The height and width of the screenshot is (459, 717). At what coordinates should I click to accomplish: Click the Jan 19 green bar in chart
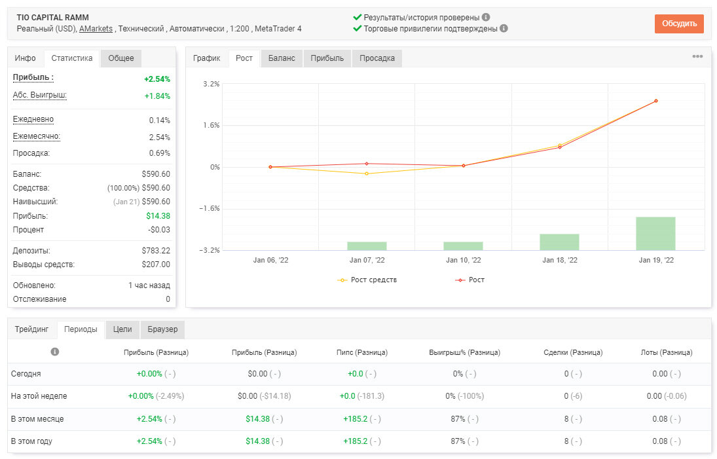tap(655, 234)
